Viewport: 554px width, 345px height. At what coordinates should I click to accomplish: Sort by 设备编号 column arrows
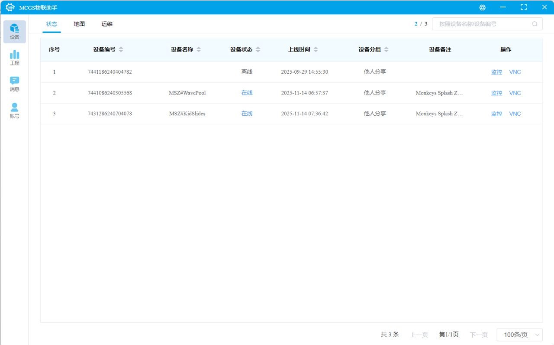click(x=121, y=49)
